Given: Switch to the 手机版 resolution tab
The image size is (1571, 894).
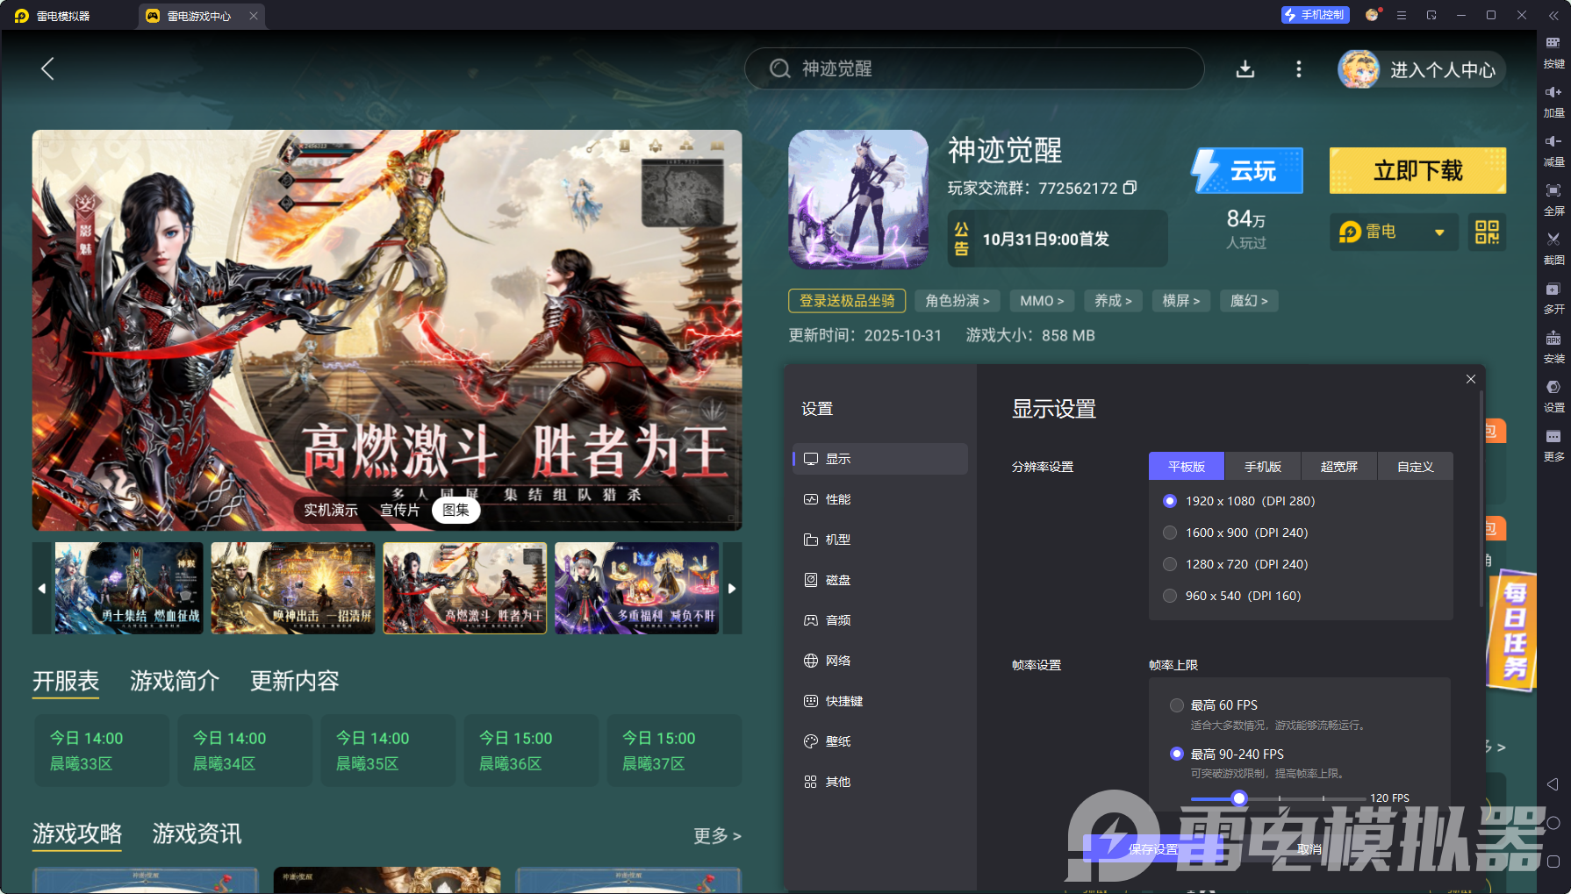Looking at the screenshot, I should tap(1262, 466).
